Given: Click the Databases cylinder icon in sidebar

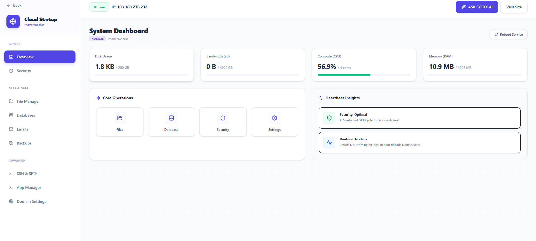Looking at the screenshot, I should click(x=11, y=115).
